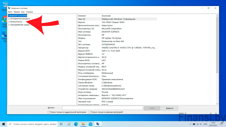Image resolution: width=226 pixels, height=127 pixels.
Task: Minimize the System Information window
Action: point(202,8)
